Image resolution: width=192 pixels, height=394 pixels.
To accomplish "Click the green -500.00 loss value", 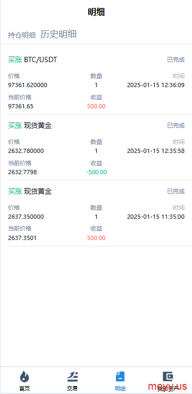I will pyautogui.click(x=96, y=172).
